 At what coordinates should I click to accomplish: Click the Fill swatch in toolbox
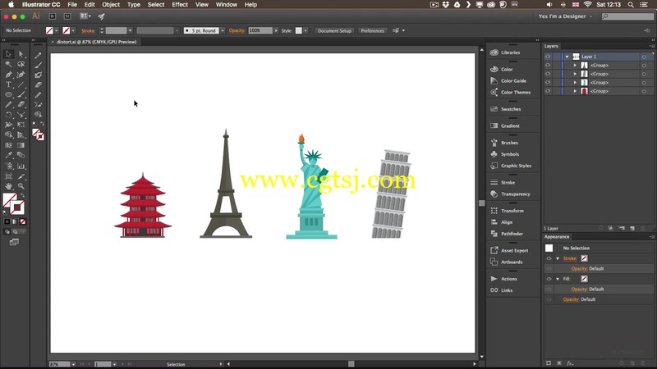(10, 200)
